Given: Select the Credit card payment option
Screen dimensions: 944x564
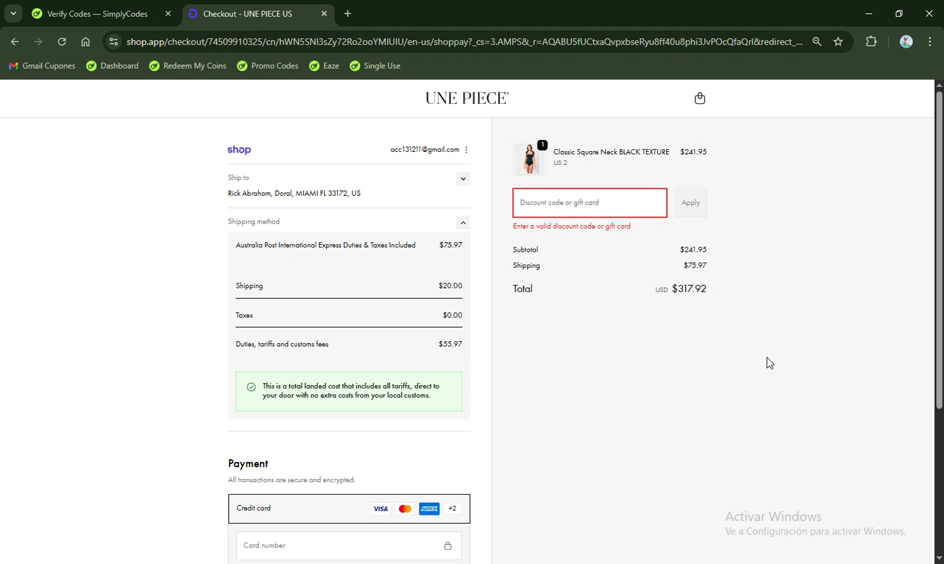Looking at the screenshot, I should point(349,509).
